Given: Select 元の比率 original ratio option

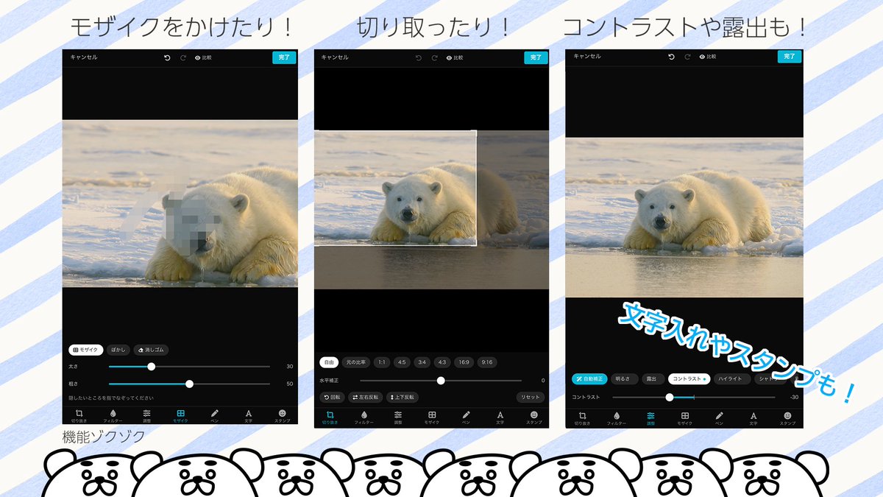Looking at the screenshot, I should click(x=357, y=362).
